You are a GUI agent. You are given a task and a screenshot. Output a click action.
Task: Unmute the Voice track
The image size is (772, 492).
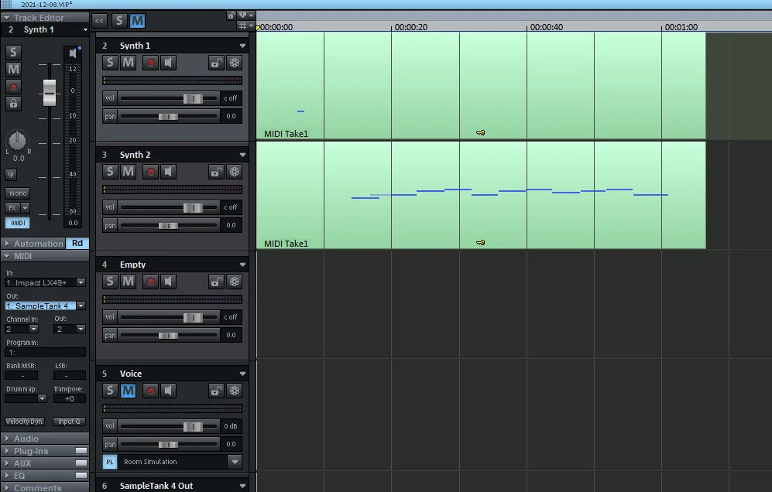click(x=128, y=391)
